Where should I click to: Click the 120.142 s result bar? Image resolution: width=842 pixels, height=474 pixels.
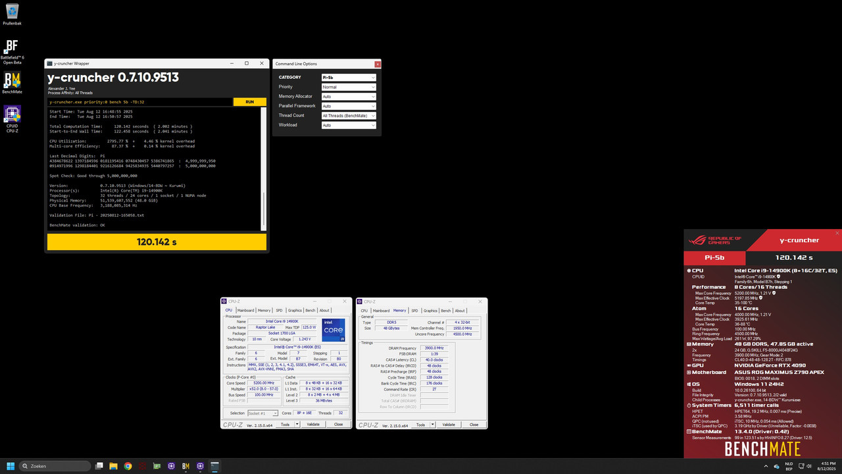(157, 242)
